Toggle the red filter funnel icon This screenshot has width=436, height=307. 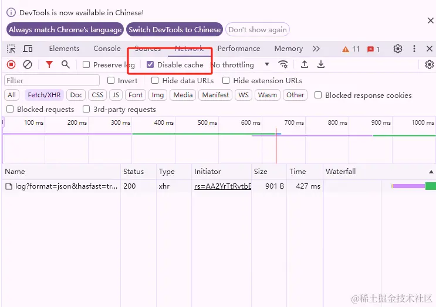point(49,64)
